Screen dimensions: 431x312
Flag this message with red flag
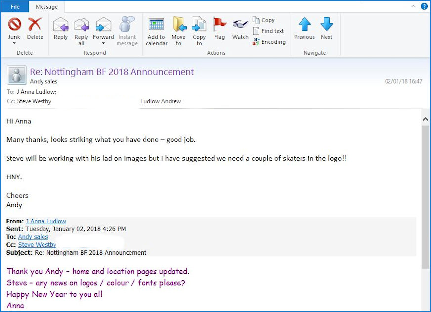219,25
